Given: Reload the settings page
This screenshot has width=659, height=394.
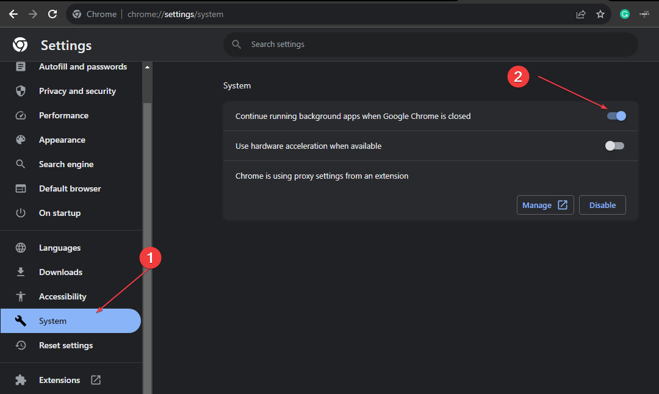Looking at the screenshot, I should click(52, 14).
